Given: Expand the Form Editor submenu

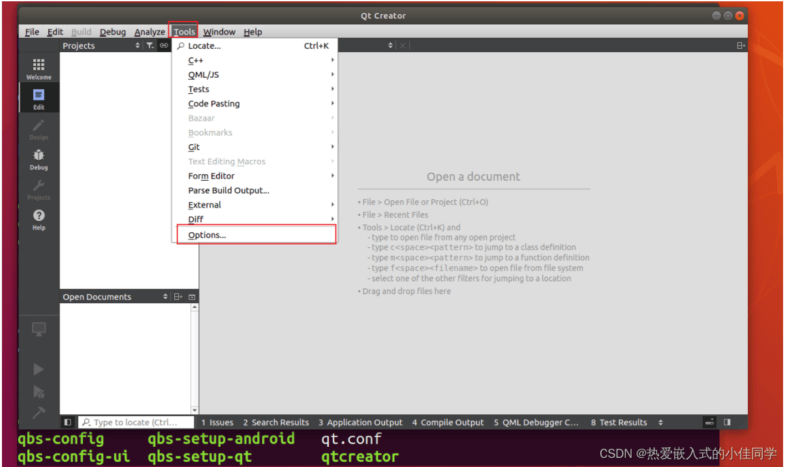Looking at the screenshot, I should (x=255, y=176).
